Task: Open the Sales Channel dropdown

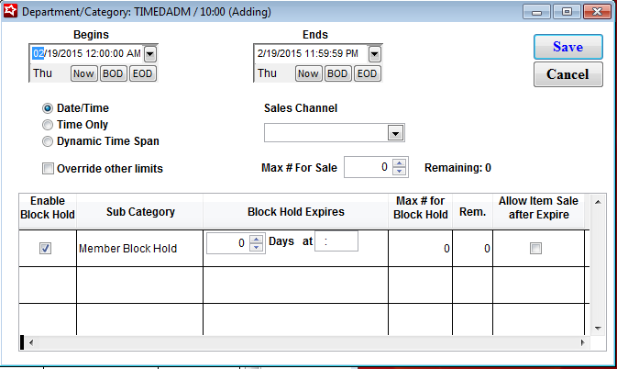Action: point(395,133)
